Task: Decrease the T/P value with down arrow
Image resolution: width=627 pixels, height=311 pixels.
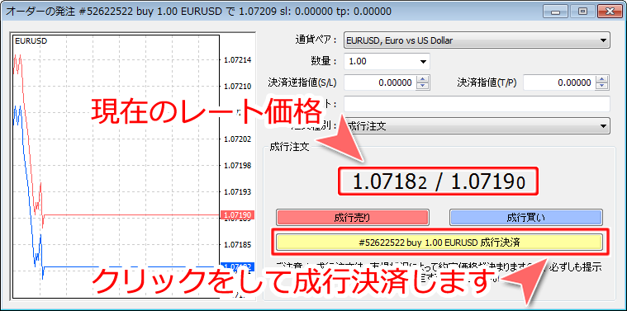Action: (602, 87)
